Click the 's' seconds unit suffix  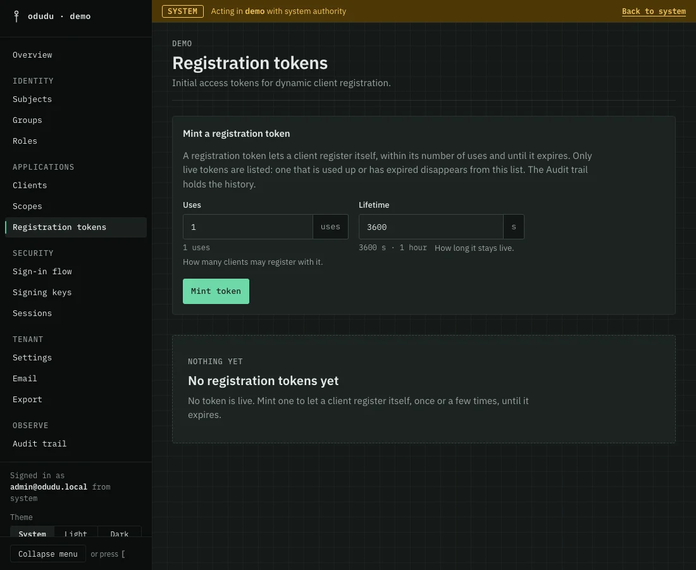point(514,227)
